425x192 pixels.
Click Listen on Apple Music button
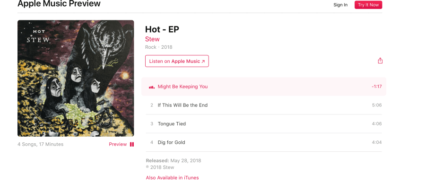[x=177, y=61]
